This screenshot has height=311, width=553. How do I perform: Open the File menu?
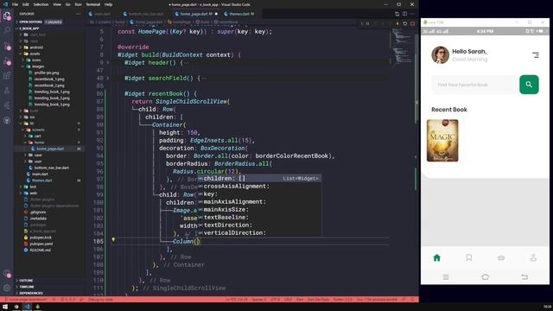pyautogui.click(x=16, y=4)
